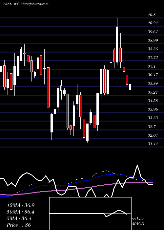164x230 pixels.
Task: Click the 40.24 price axis label
Action: click(153, 23)
